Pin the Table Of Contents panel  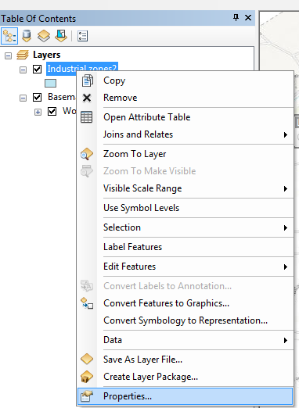coord(236,18)
